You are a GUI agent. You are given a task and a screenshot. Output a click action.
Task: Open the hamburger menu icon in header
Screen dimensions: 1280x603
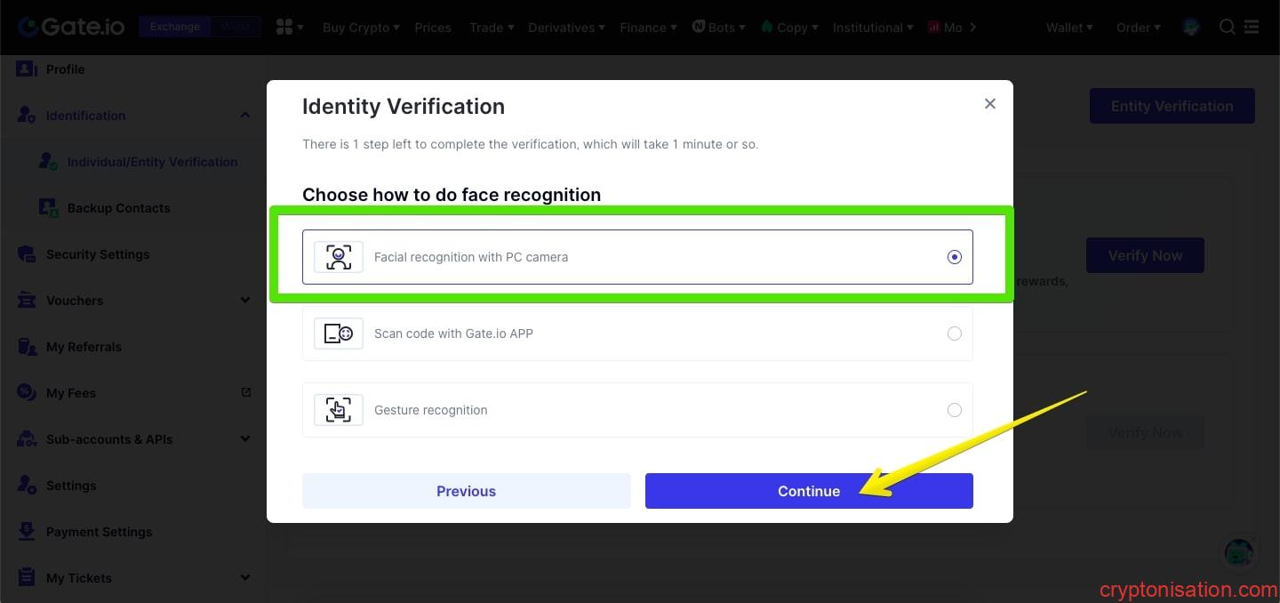tap(1252, 28)
